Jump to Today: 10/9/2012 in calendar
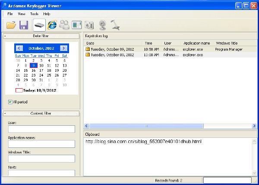Screen dimensions: 259x185 coord(36,90)
